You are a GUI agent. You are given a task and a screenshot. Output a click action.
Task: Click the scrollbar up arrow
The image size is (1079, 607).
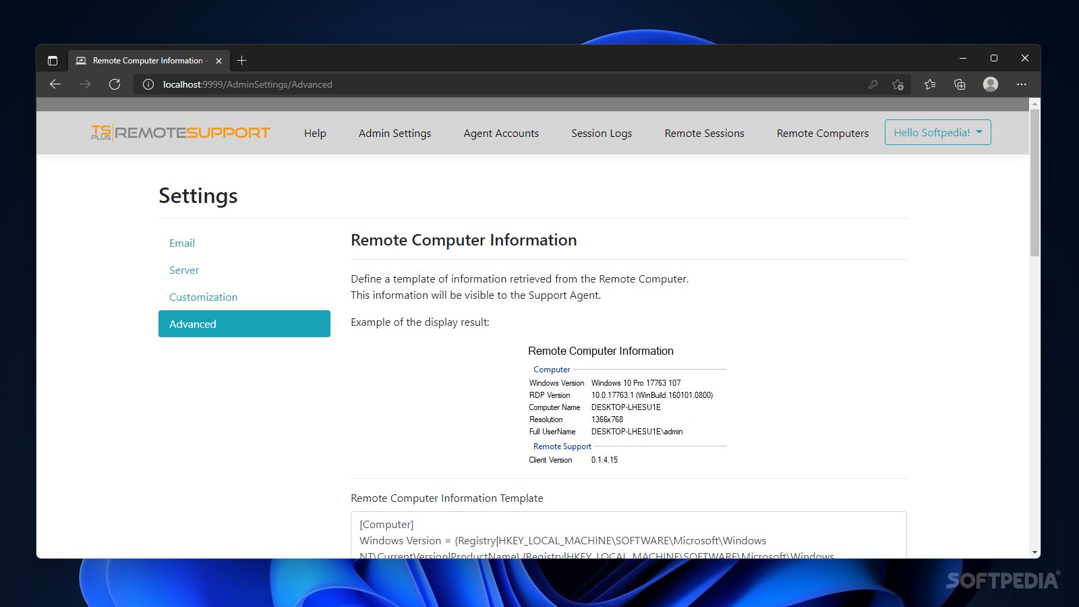pos(1034,104)
